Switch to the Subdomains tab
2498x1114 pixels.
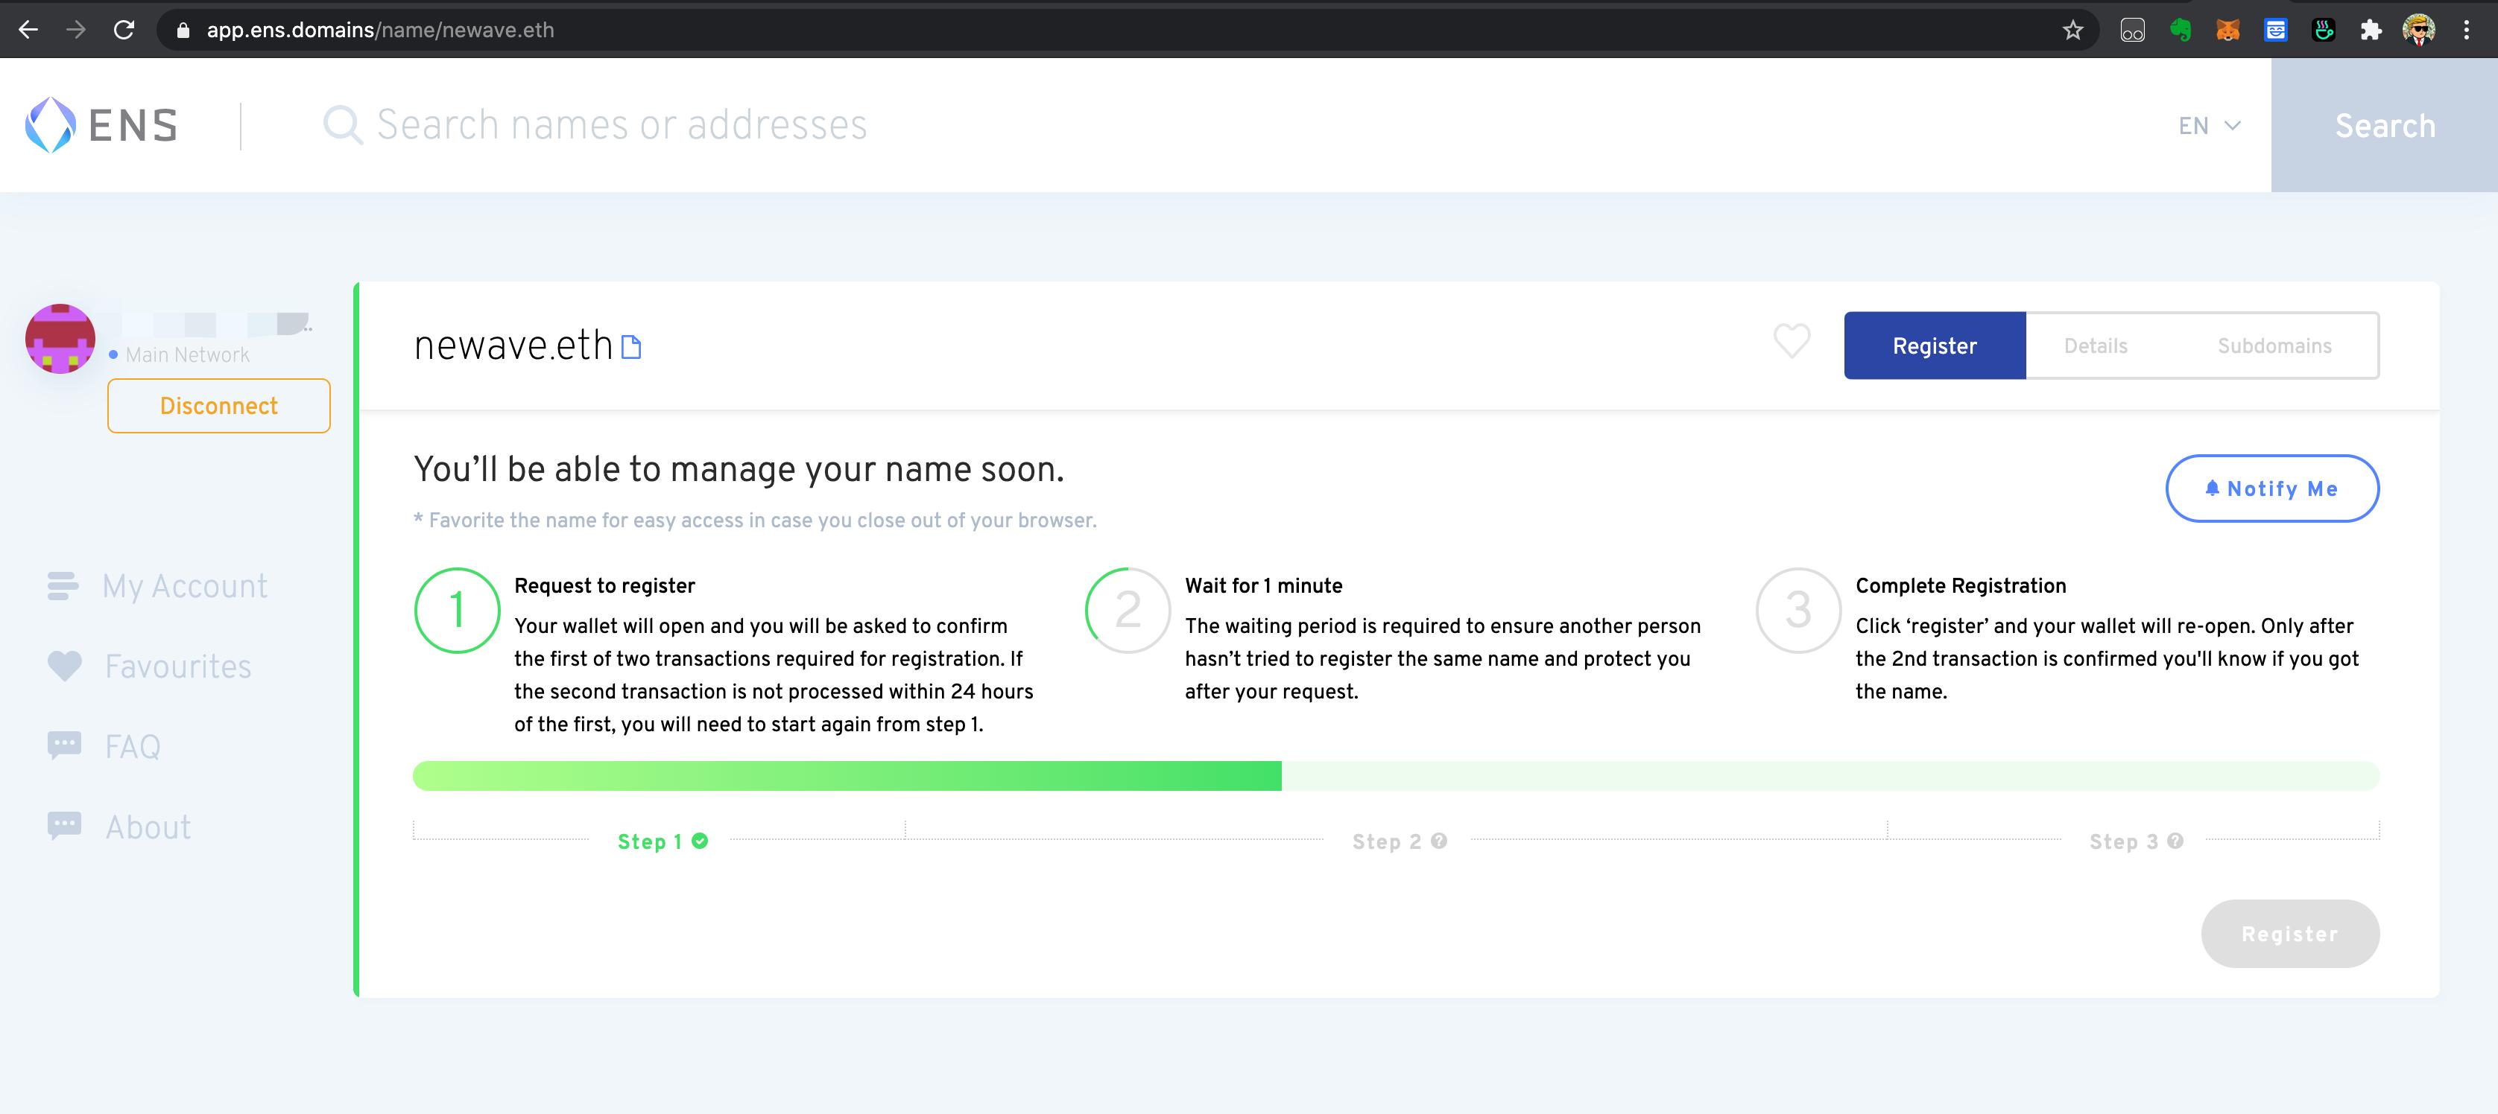coord(2274,346)
